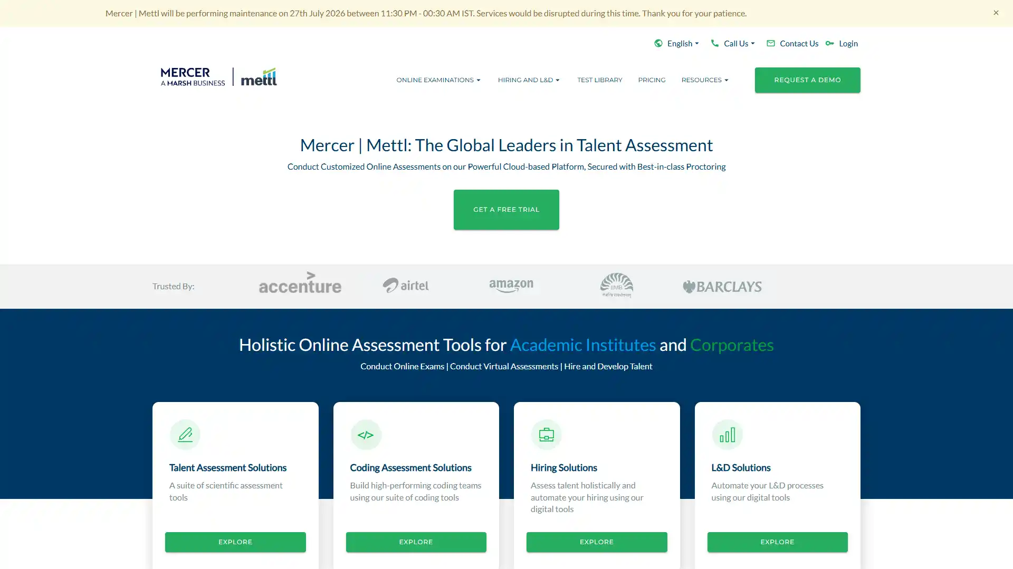The image size is (1013, 569).
Task: Click the Academic Institutes highlighted text
Action: point(582,345)
